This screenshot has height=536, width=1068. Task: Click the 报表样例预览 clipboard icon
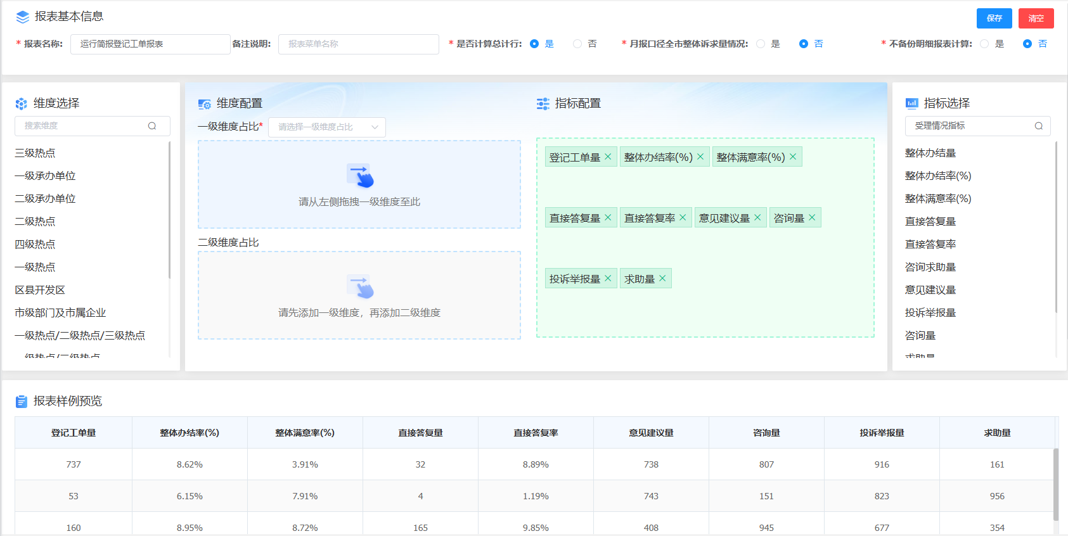tap(22, 401)
